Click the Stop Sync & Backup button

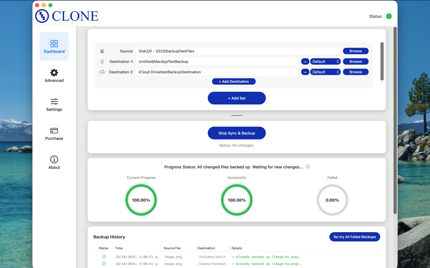(236, 133)
